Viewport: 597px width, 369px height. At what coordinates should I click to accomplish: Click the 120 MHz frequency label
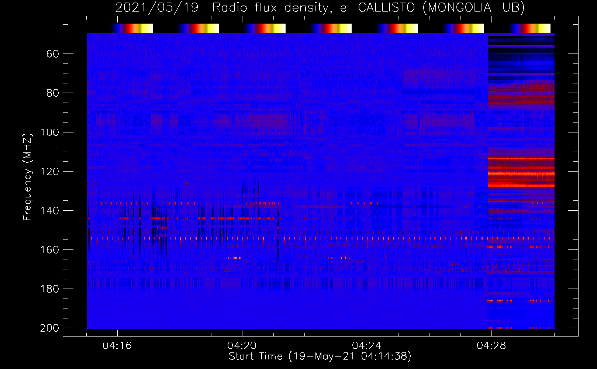point(49,172)
